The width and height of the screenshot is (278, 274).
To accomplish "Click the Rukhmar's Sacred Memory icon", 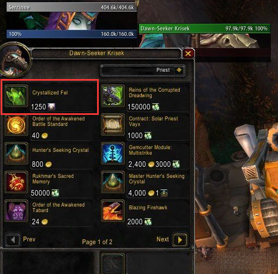I will click(16, 182).
